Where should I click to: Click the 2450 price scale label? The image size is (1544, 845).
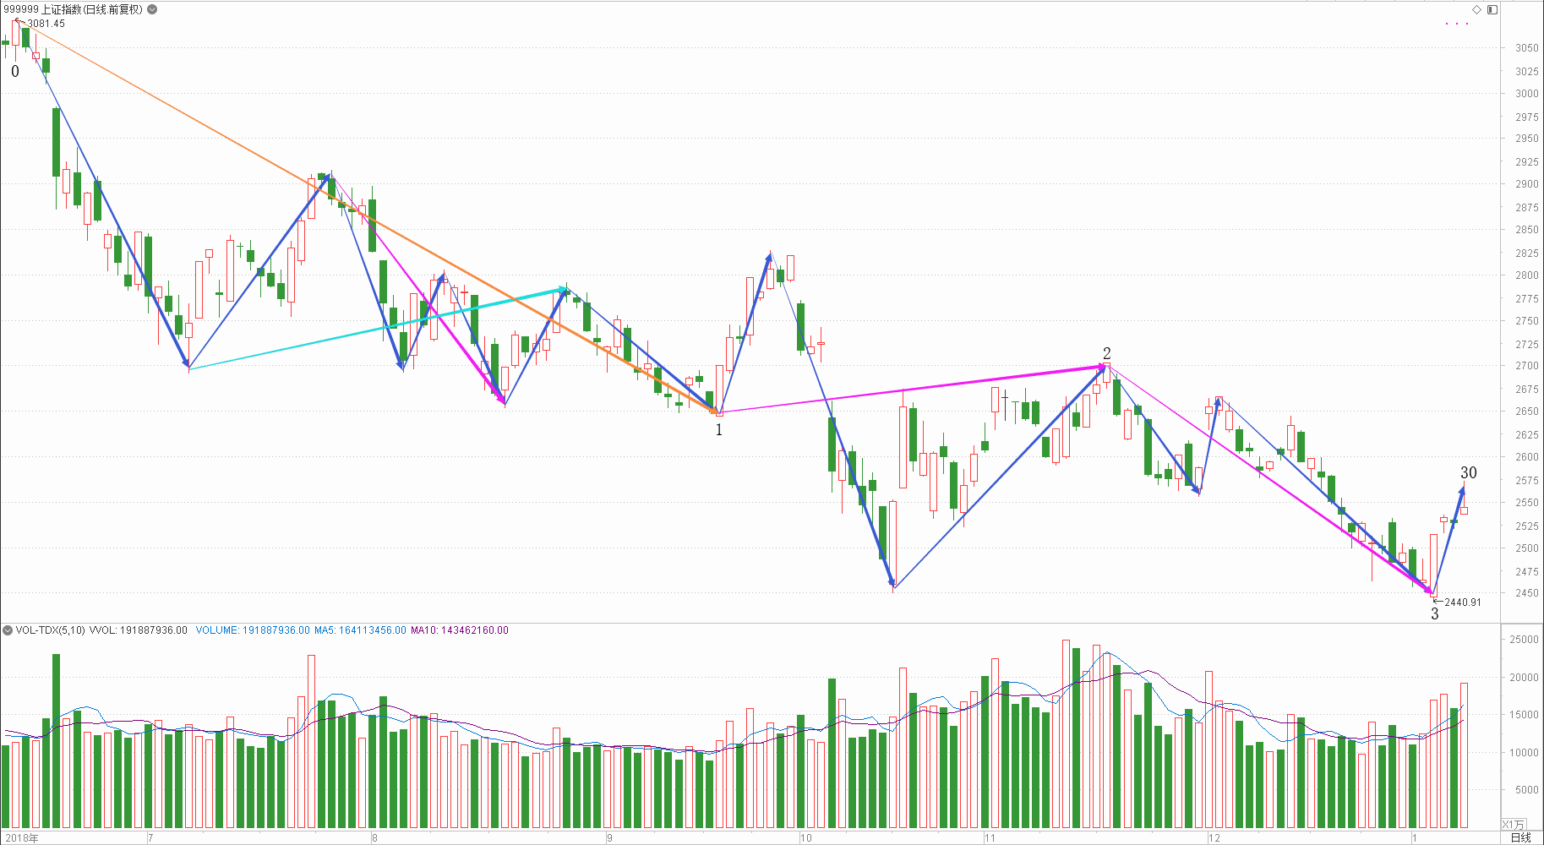1526,593
